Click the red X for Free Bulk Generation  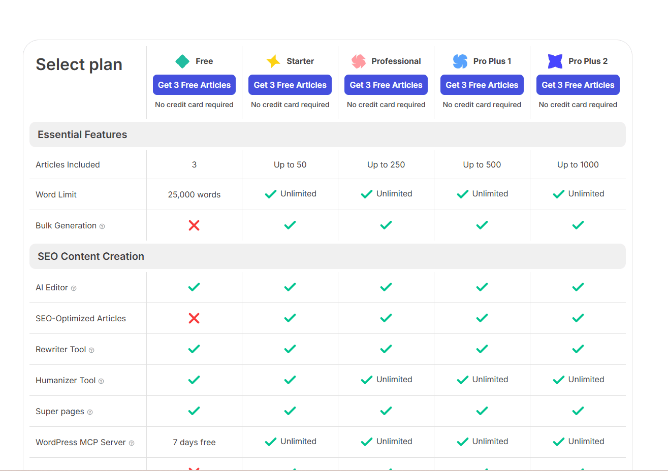(194, 225)
